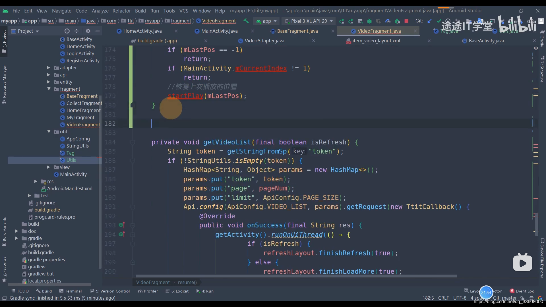Image resolution: width=546 pixels, height=307 pixels.
Task: Click the Apply Code Changes icon
Action: coord(360,21)
